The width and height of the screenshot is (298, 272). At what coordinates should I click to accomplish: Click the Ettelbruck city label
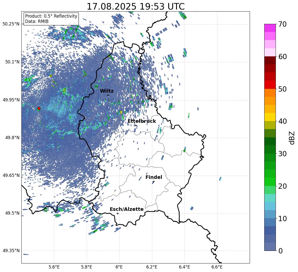[x=142, y=121]
